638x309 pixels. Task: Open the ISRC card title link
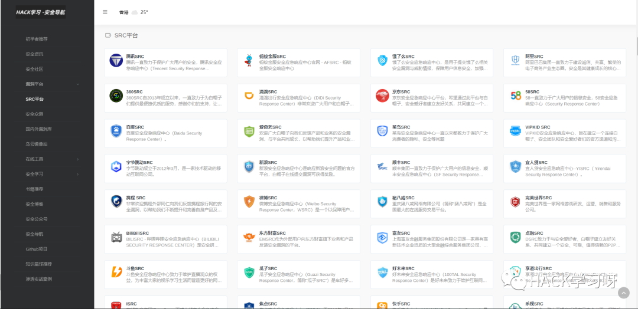131,304
